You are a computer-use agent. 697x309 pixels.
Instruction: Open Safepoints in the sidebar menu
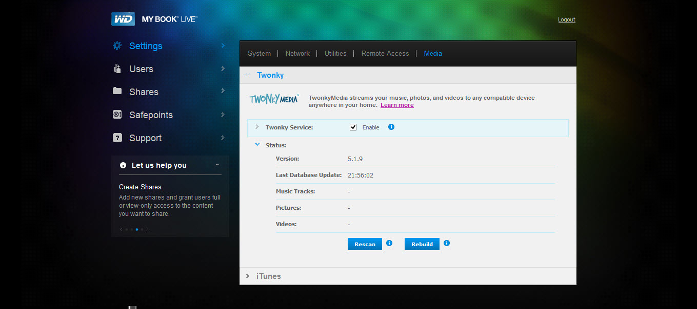click(x=151, y=115)
